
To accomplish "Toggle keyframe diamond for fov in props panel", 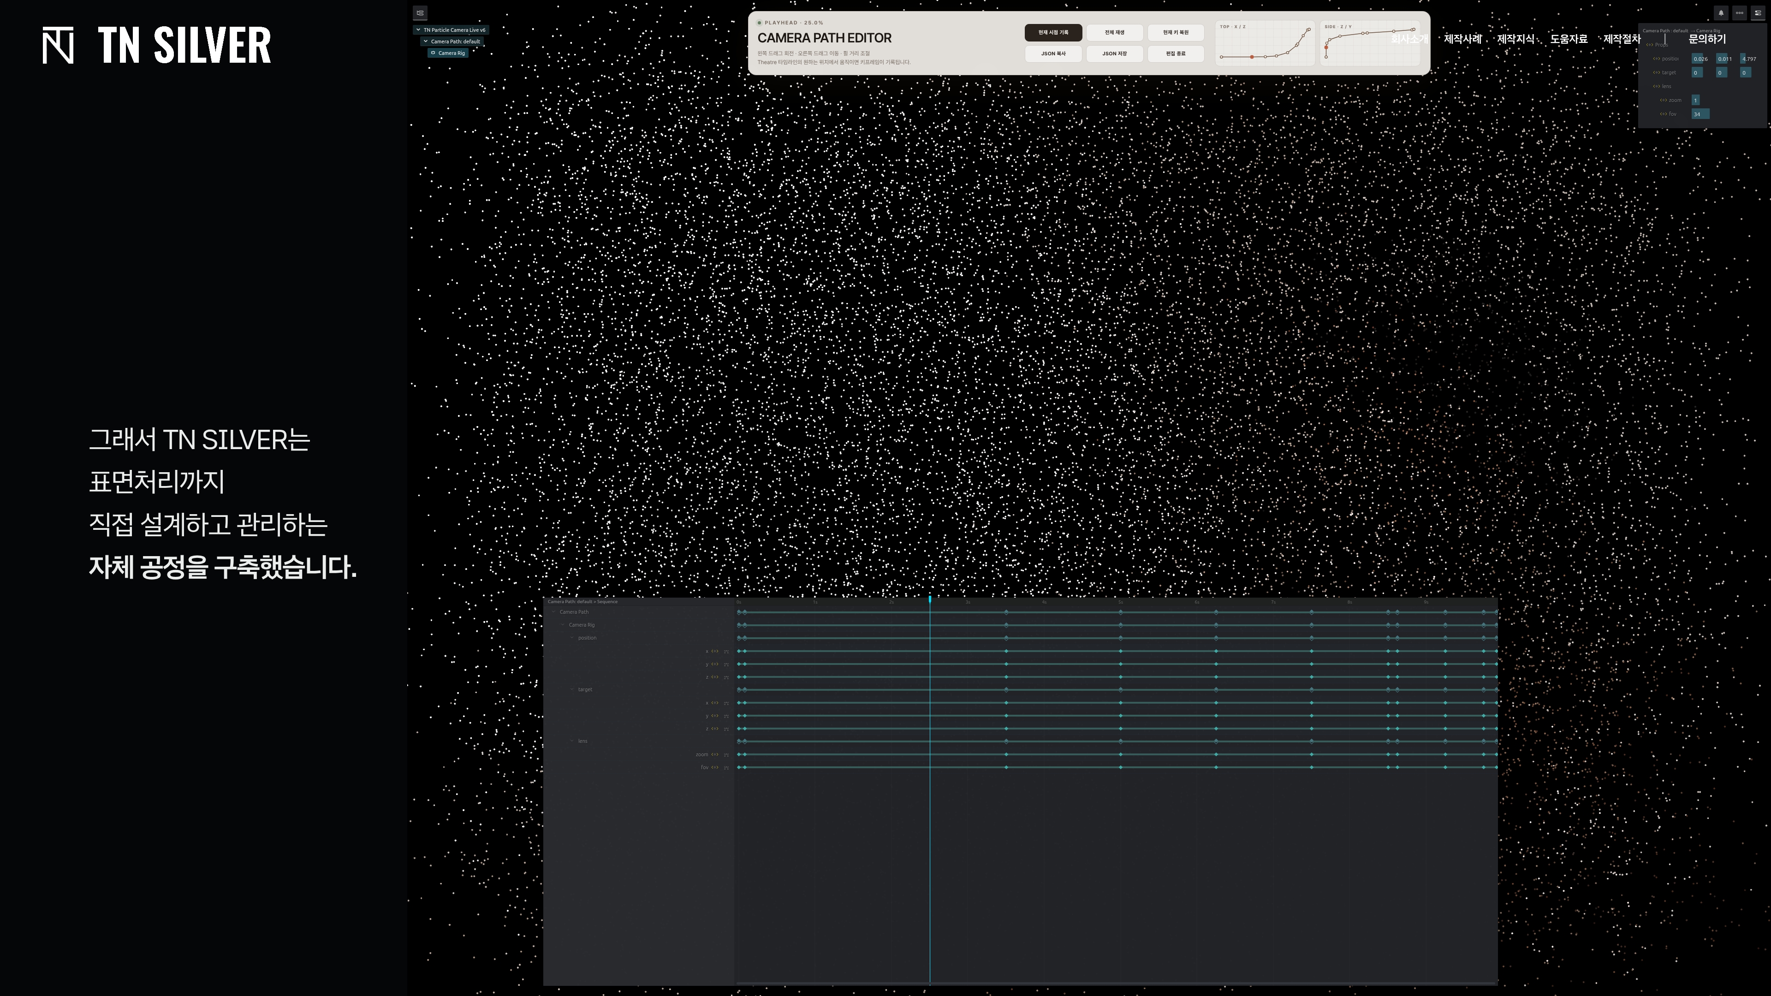I will pos(1663,114).
